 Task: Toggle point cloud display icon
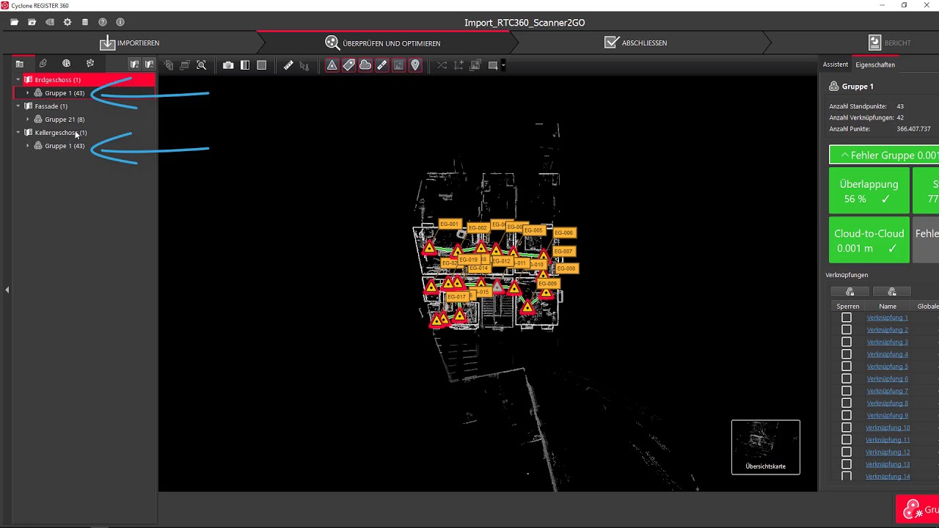pyautogui.click(x=365, y=65)
